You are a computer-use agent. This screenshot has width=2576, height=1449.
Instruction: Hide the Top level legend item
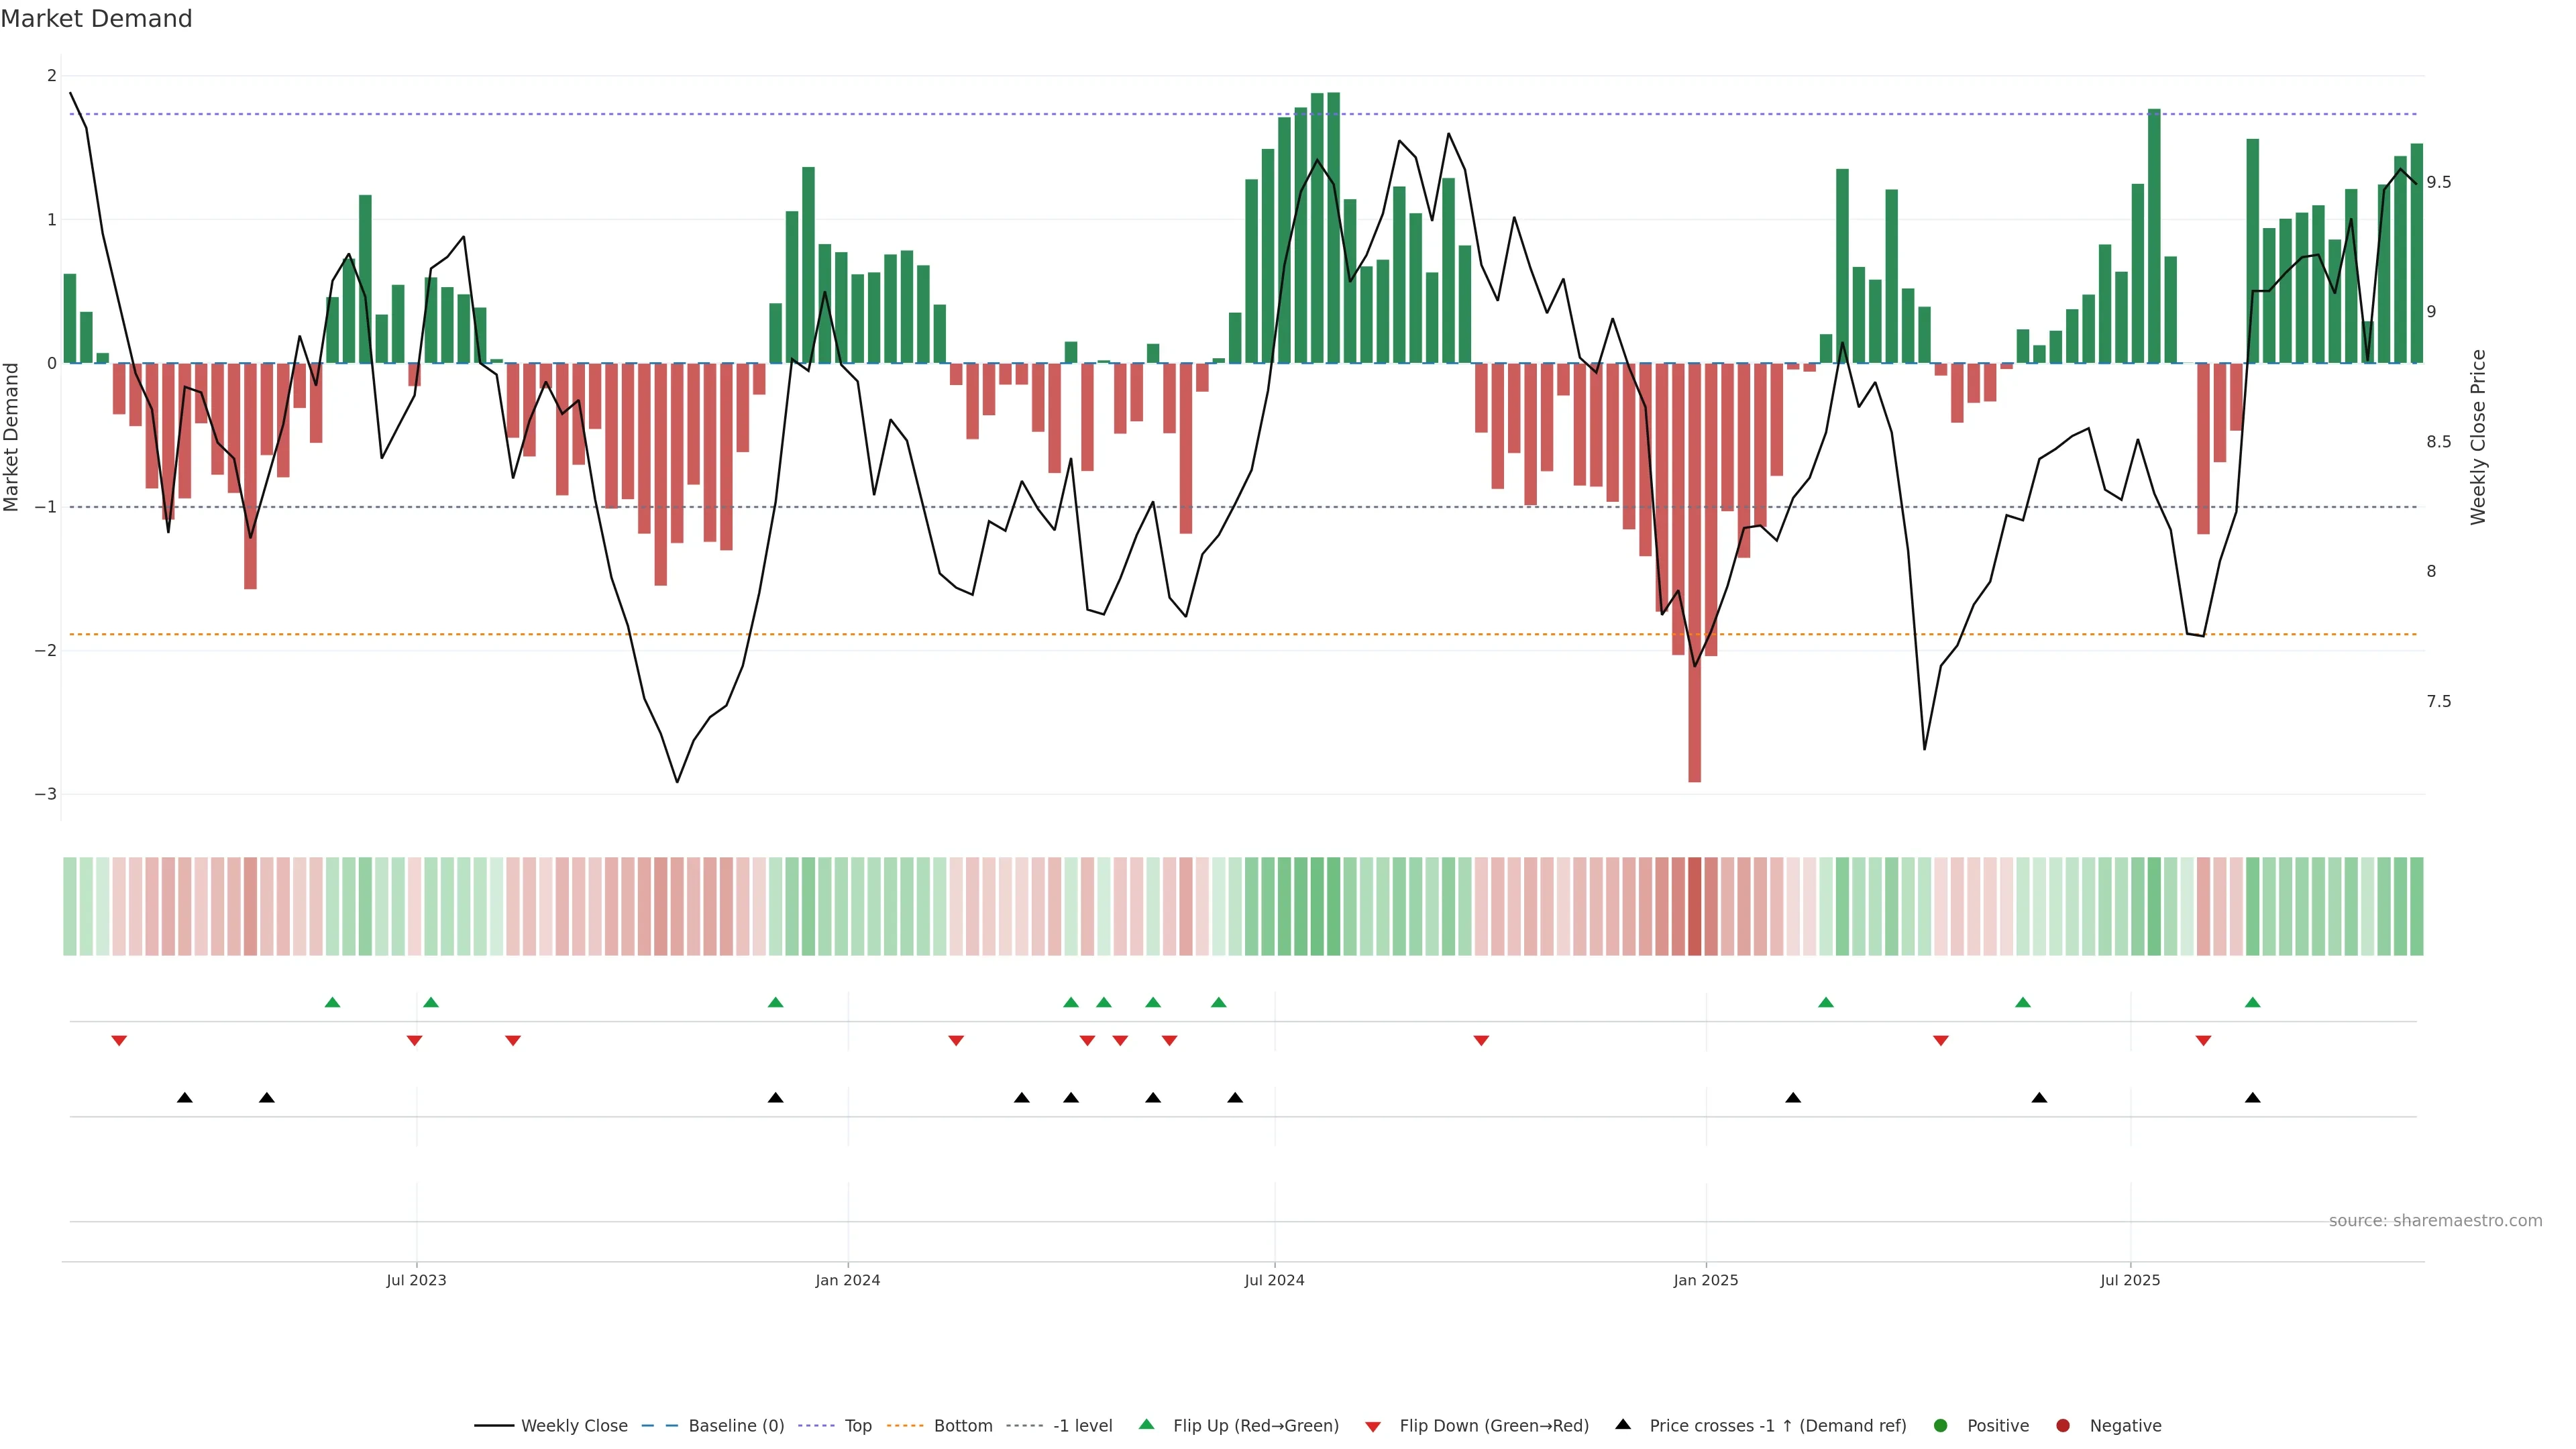[857, 1426]
